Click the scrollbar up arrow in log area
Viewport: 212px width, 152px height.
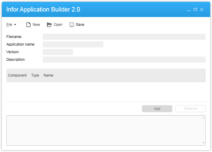pyautogui.click(x=204, y=118)
